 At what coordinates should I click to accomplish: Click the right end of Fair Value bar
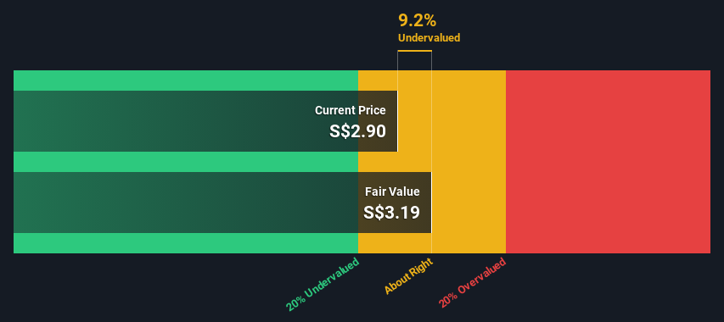pos(431,203)
